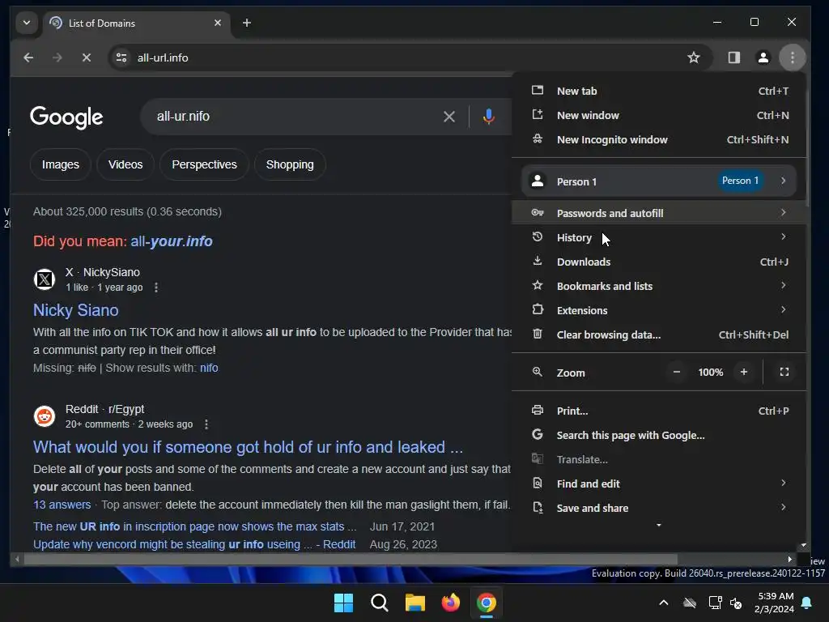The image size is (829, 622).
Task: Decrease zoom with the minus button
Action: pyautogui.click(x=676, y=373)
